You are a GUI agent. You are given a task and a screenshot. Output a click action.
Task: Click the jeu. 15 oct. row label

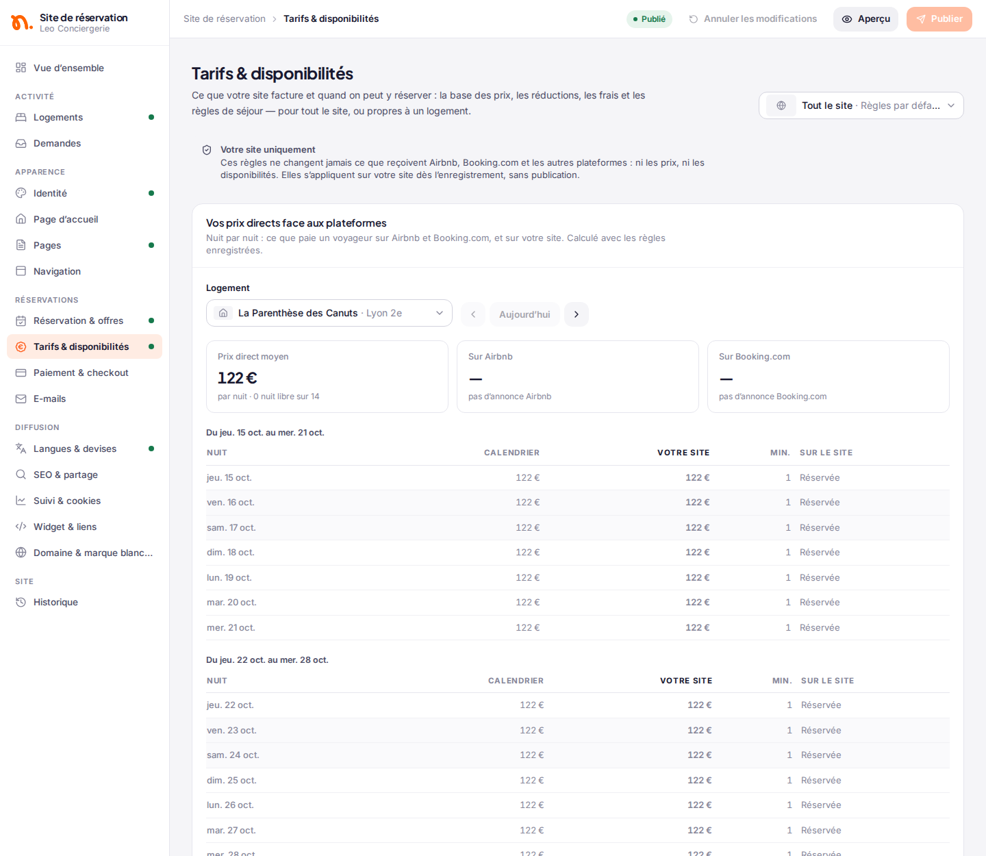(229, 478)
